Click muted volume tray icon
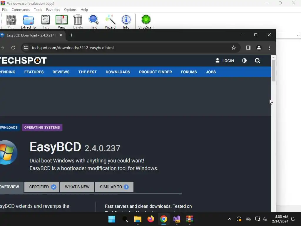 pyautogui.click(x=265, y=219)
